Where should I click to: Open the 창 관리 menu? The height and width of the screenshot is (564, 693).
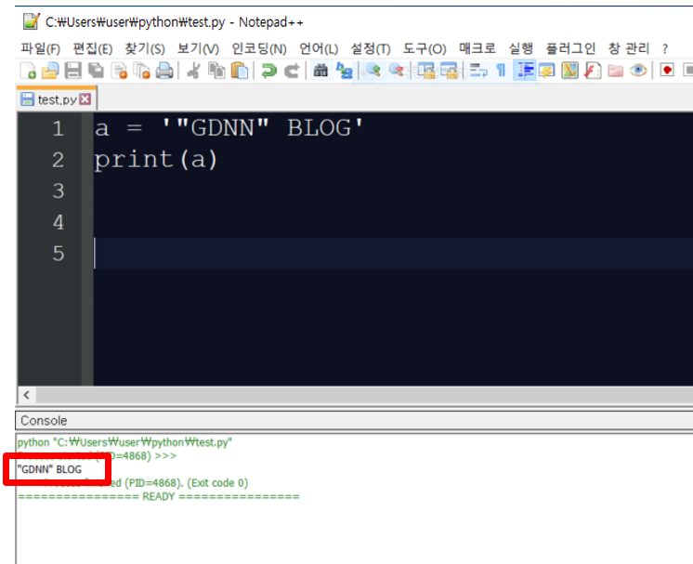click(629, 48)
